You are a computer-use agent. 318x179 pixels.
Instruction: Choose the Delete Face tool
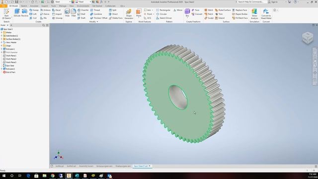click(116, 18)
